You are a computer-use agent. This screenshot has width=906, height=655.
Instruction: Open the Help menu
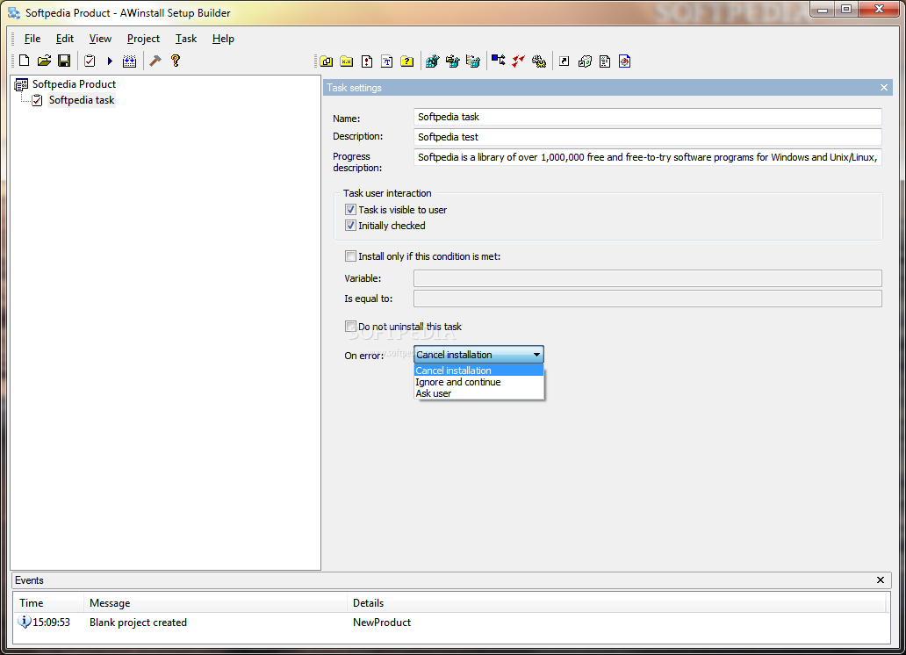click(x=223, y=39)
